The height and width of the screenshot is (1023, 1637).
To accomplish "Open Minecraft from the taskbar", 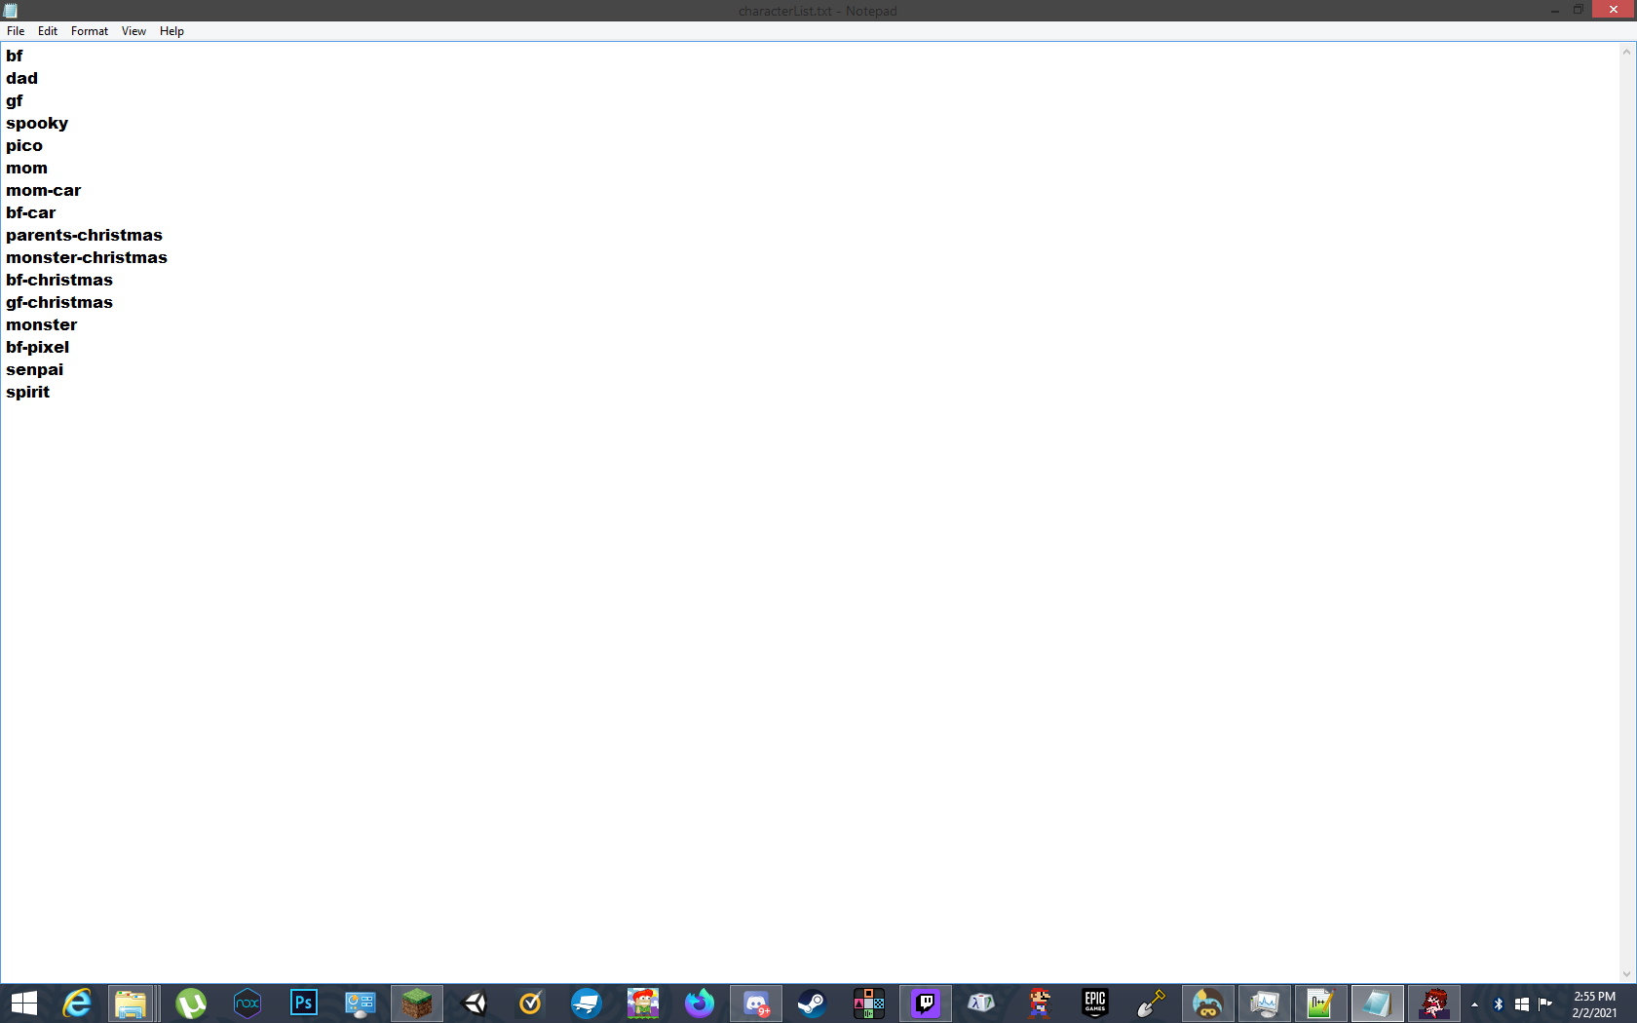I will pos(417,1004).
